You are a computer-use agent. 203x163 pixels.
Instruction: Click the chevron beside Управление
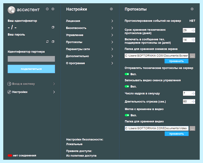pyautogui.click(x=112, y=35)
